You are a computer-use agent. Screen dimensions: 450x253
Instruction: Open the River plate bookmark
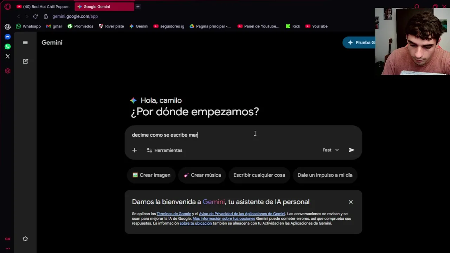(x=111, y=26)
